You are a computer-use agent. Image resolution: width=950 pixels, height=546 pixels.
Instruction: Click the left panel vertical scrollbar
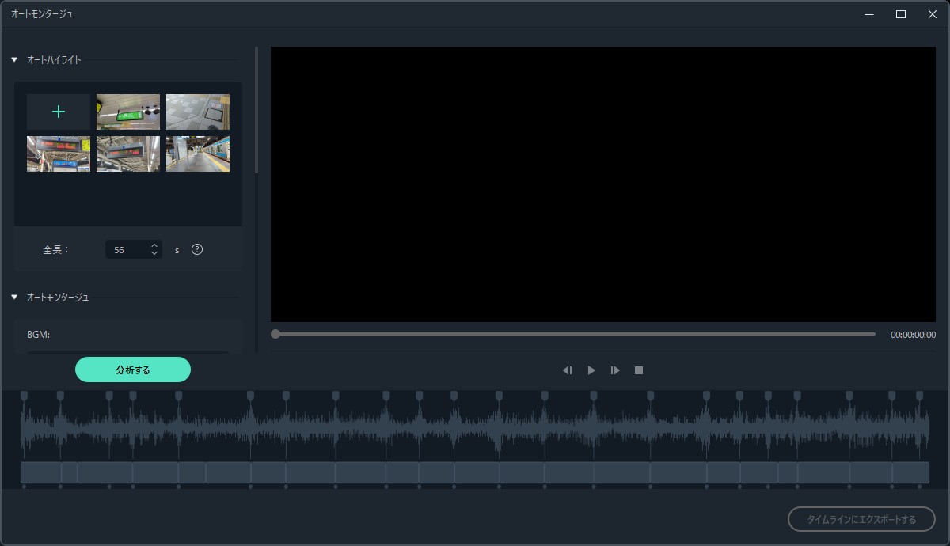[256, 111]
